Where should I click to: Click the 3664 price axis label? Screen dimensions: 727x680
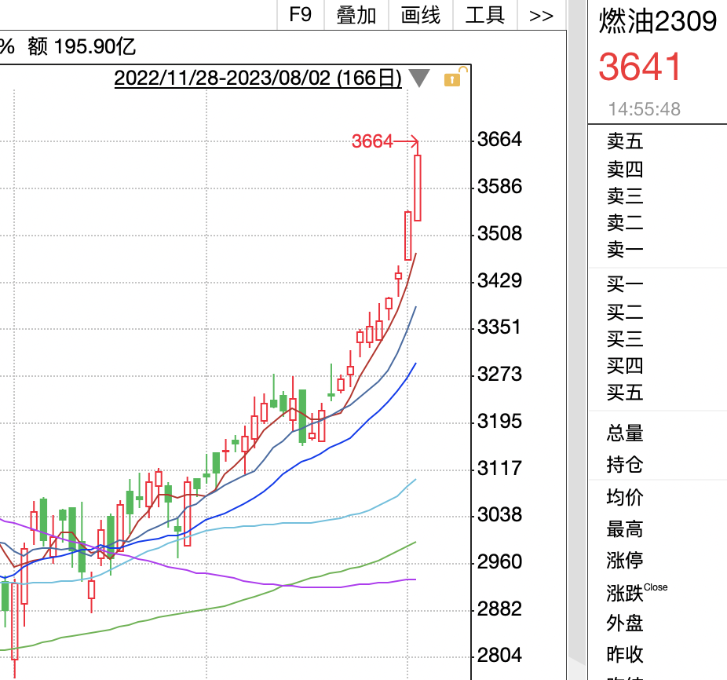tap(499, 139)
